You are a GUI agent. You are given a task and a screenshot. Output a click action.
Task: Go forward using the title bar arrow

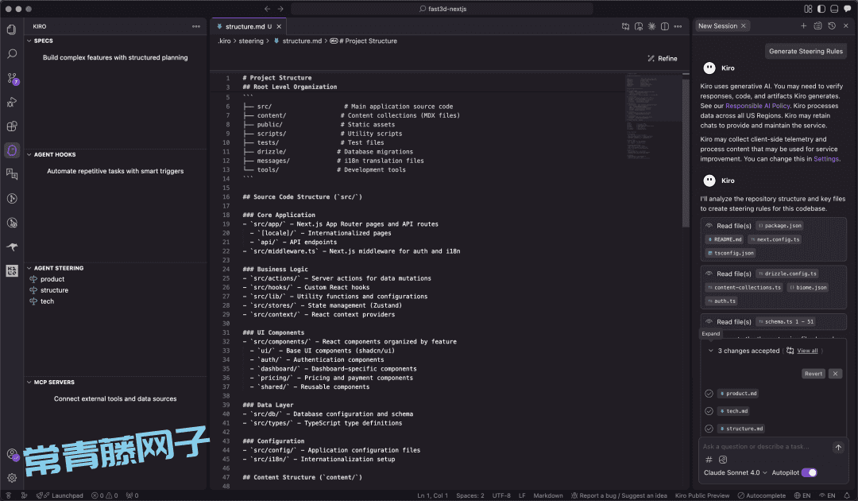280,9
